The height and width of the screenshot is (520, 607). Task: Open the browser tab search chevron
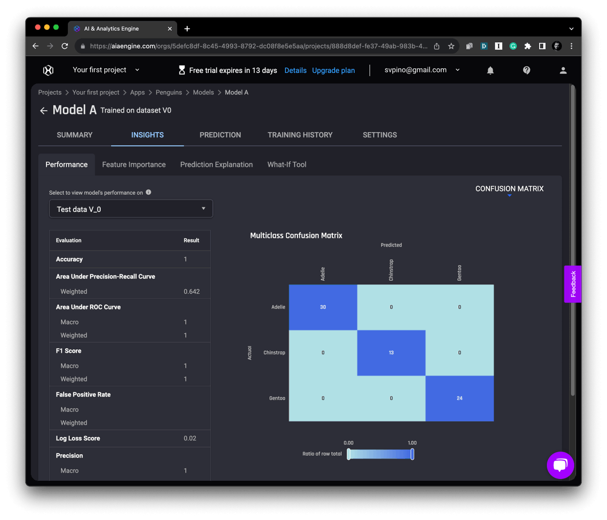(x=571, y=29)
